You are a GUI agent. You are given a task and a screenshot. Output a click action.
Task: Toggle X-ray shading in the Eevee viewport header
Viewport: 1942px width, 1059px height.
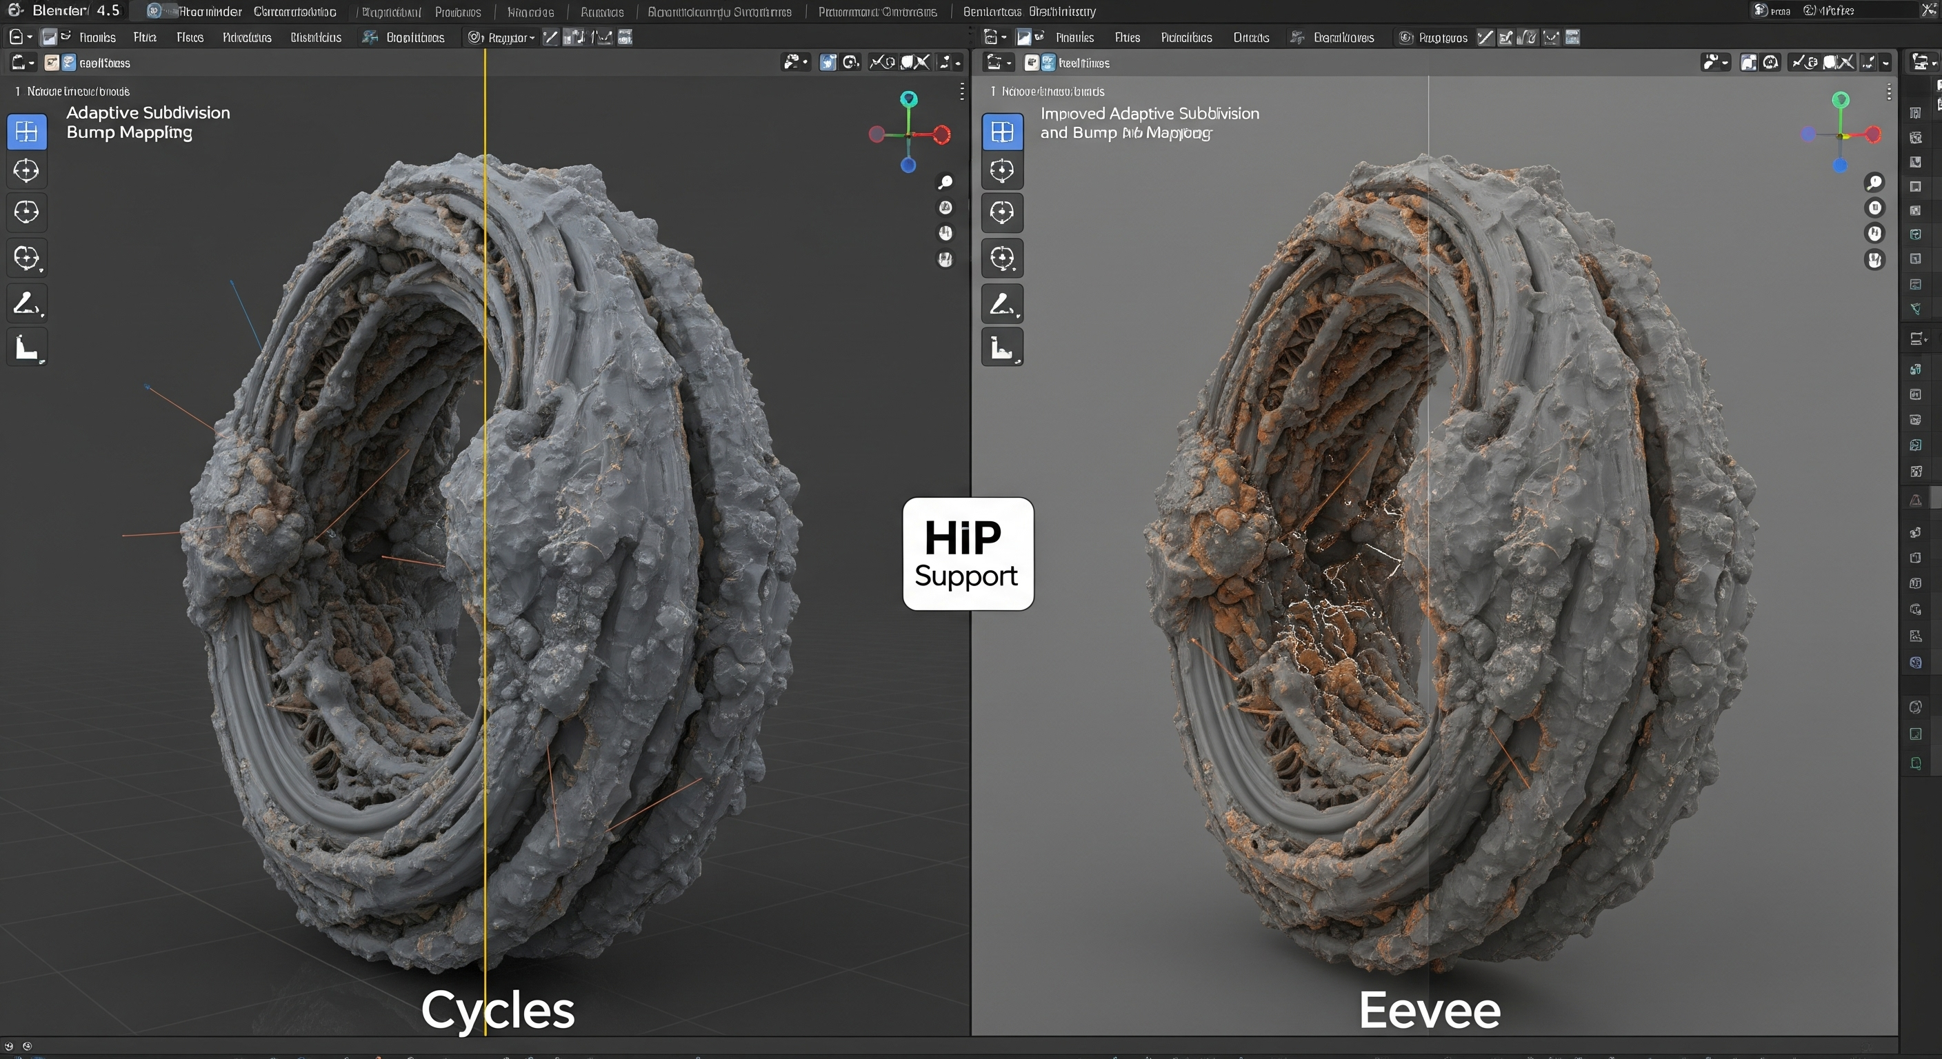[1847, 63]
